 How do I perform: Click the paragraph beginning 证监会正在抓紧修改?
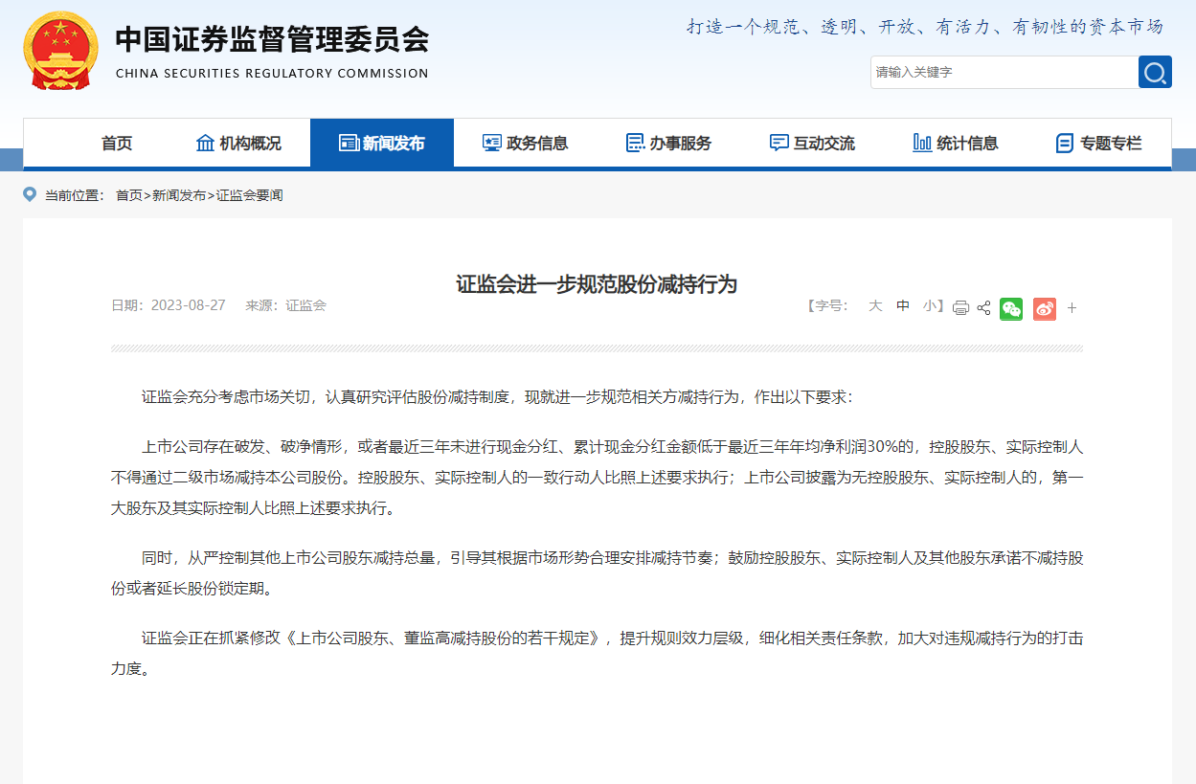coord(598,654)
